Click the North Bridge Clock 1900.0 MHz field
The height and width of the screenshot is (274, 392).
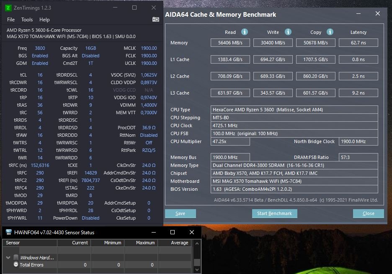358,141
